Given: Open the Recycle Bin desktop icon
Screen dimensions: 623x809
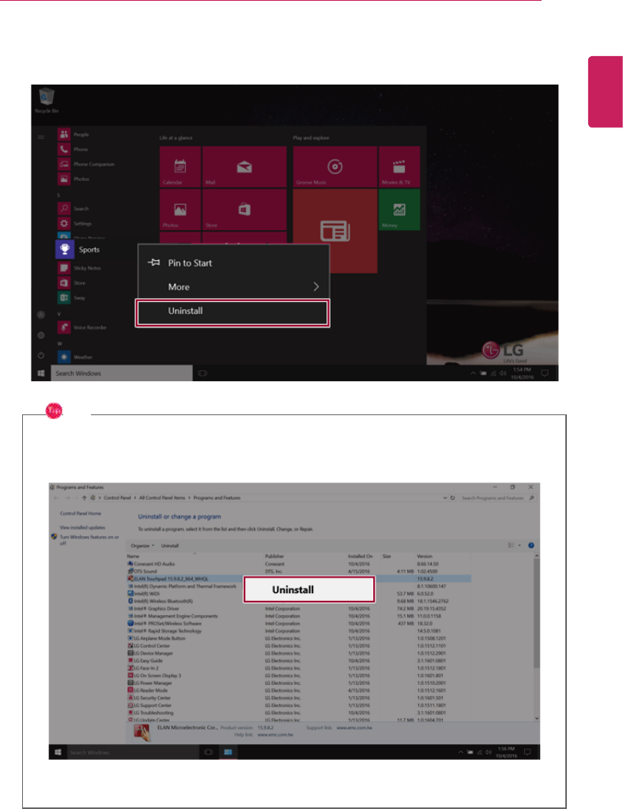Looking at the screenshot, I should (47, 100).
